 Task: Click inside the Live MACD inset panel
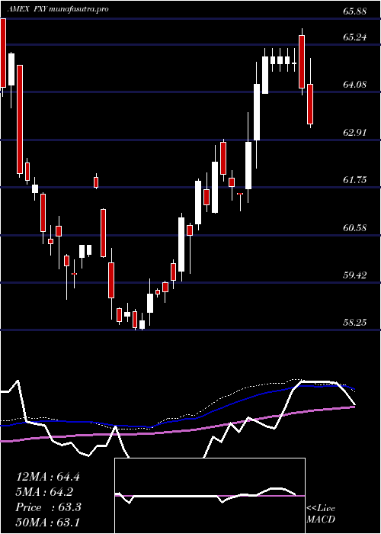point(210,496)
